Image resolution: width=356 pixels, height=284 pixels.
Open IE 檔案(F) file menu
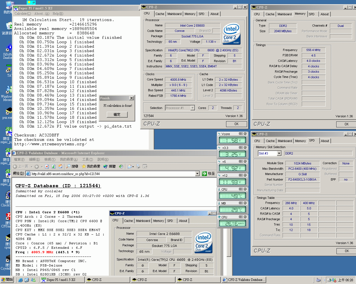coord(19,159)
